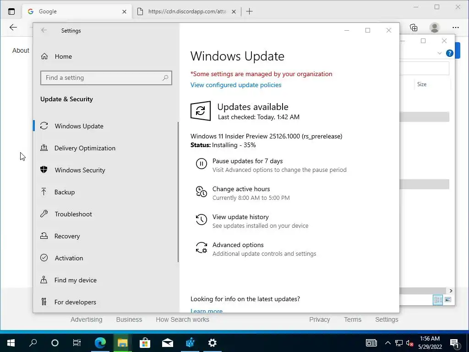Switch File Explorer to large icons view
The height and width of the screenshot is (352, 469).
point(448,300)
